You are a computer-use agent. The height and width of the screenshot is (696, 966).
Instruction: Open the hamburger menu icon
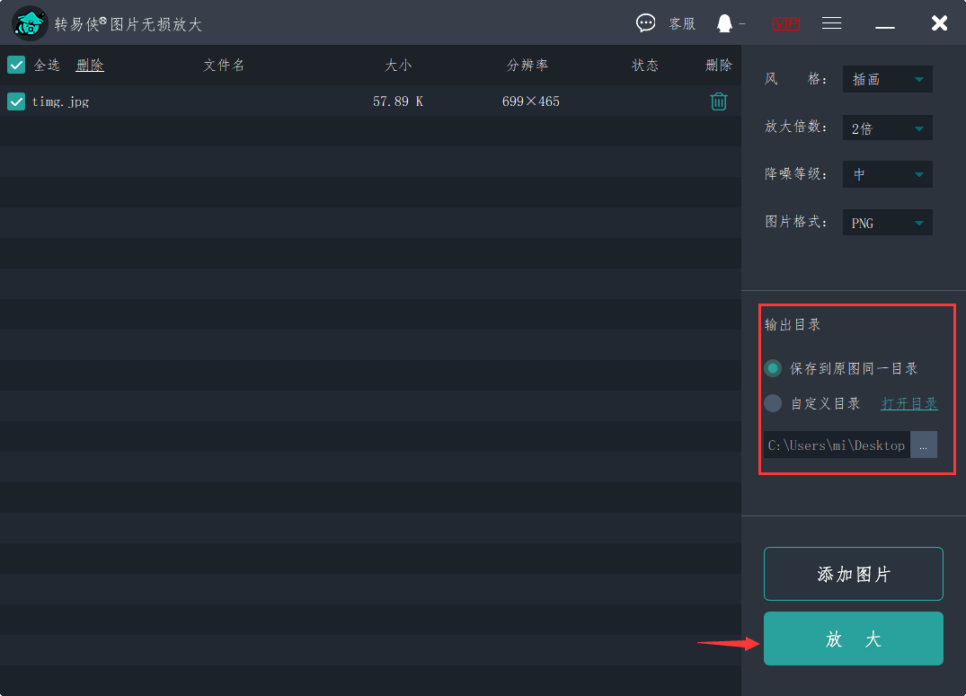coord(832,23)
